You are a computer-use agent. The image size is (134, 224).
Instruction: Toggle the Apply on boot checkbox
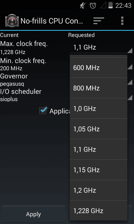coord(43,110)
